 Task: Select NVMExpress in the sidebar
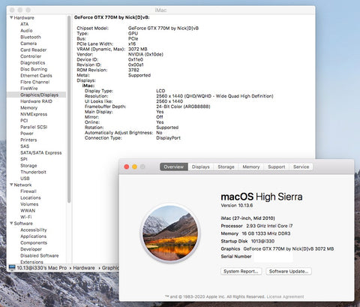34,114
